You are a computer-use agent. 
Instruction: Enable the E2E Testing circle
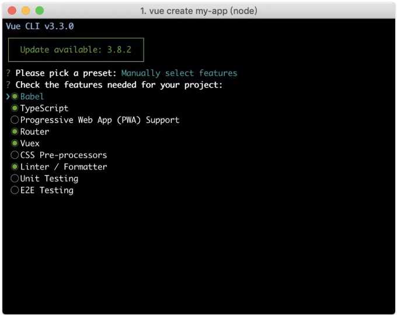(x=15, y=190)
